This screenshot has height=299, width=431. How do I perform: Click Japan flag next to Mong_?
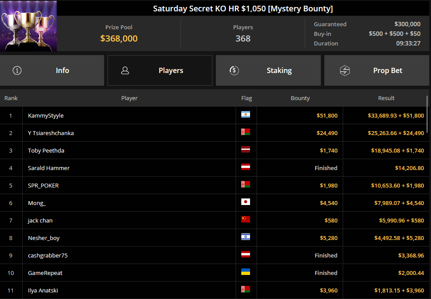(x=246, y=202)
